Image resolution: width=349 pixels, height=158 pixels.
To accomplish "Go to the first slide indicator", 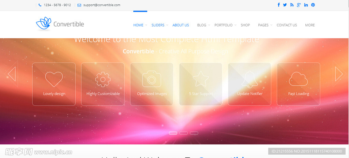I will 173,133.
